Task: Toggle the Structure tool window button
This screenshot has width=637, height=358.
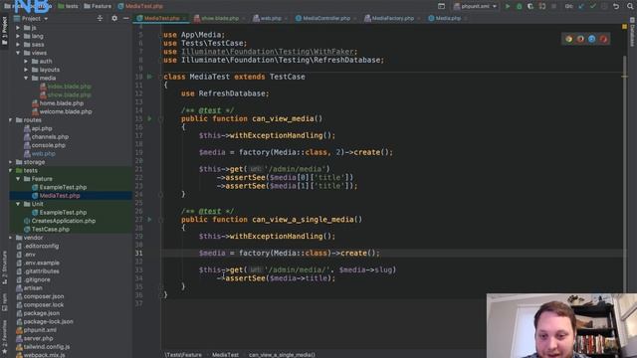Action: [4, 268]
